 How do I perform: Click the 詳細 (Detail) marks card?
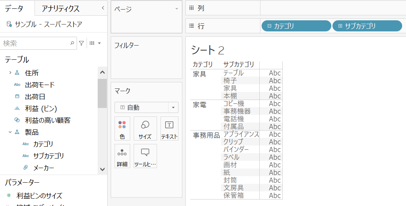(122, 156)
